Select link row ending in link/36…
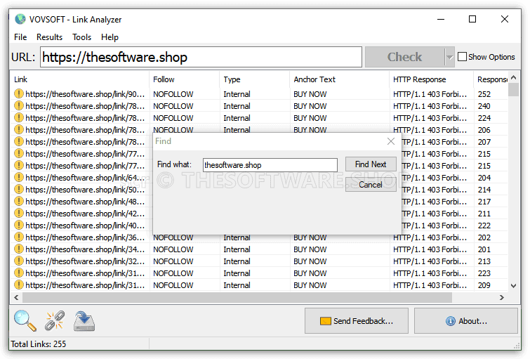 (85, 237)
